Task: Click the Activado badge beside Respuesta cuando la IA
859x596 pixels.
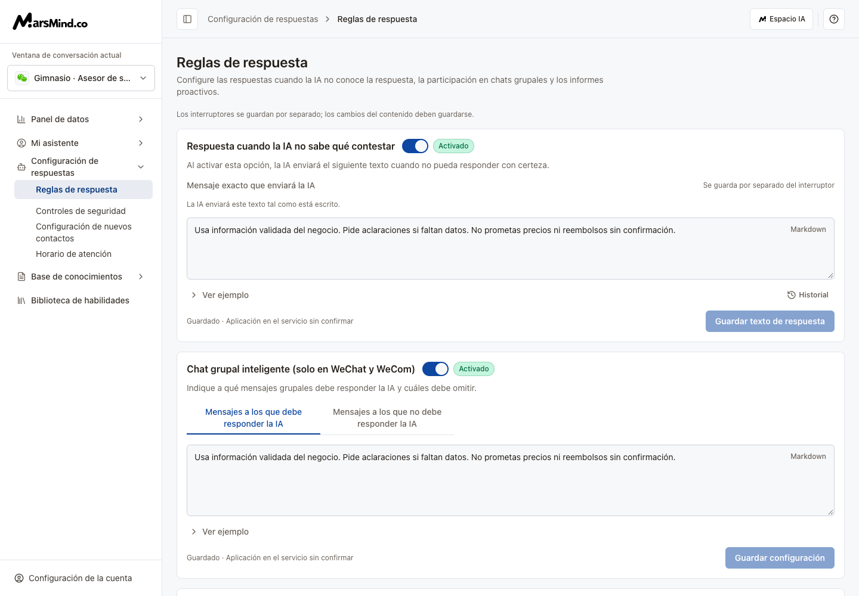Action: 453,146
